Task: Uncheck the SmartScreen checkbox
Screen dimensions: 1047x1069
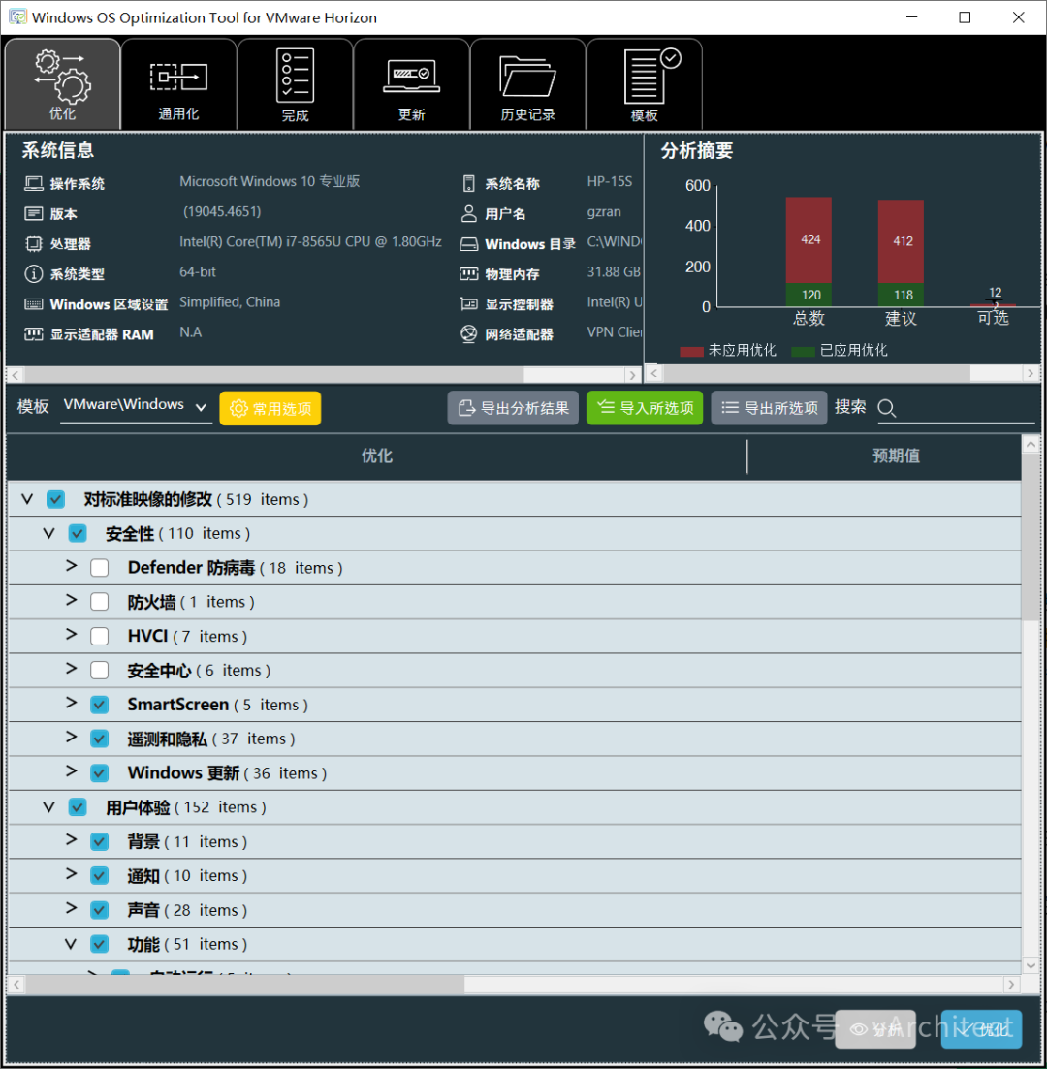Action: point(100,705)
